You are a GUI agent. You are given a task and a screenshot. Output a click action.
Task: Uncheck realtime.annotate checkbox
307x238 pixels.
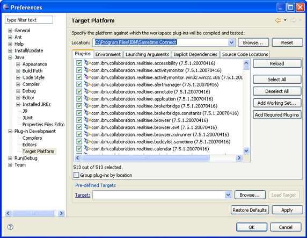click(79, 91)
